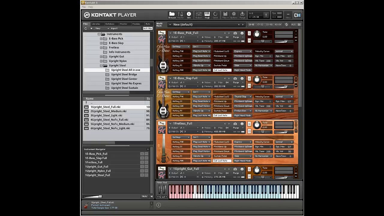Click the browser preview volume slider
The width and height of the screenshot is (384, 216).
point(93,196)
